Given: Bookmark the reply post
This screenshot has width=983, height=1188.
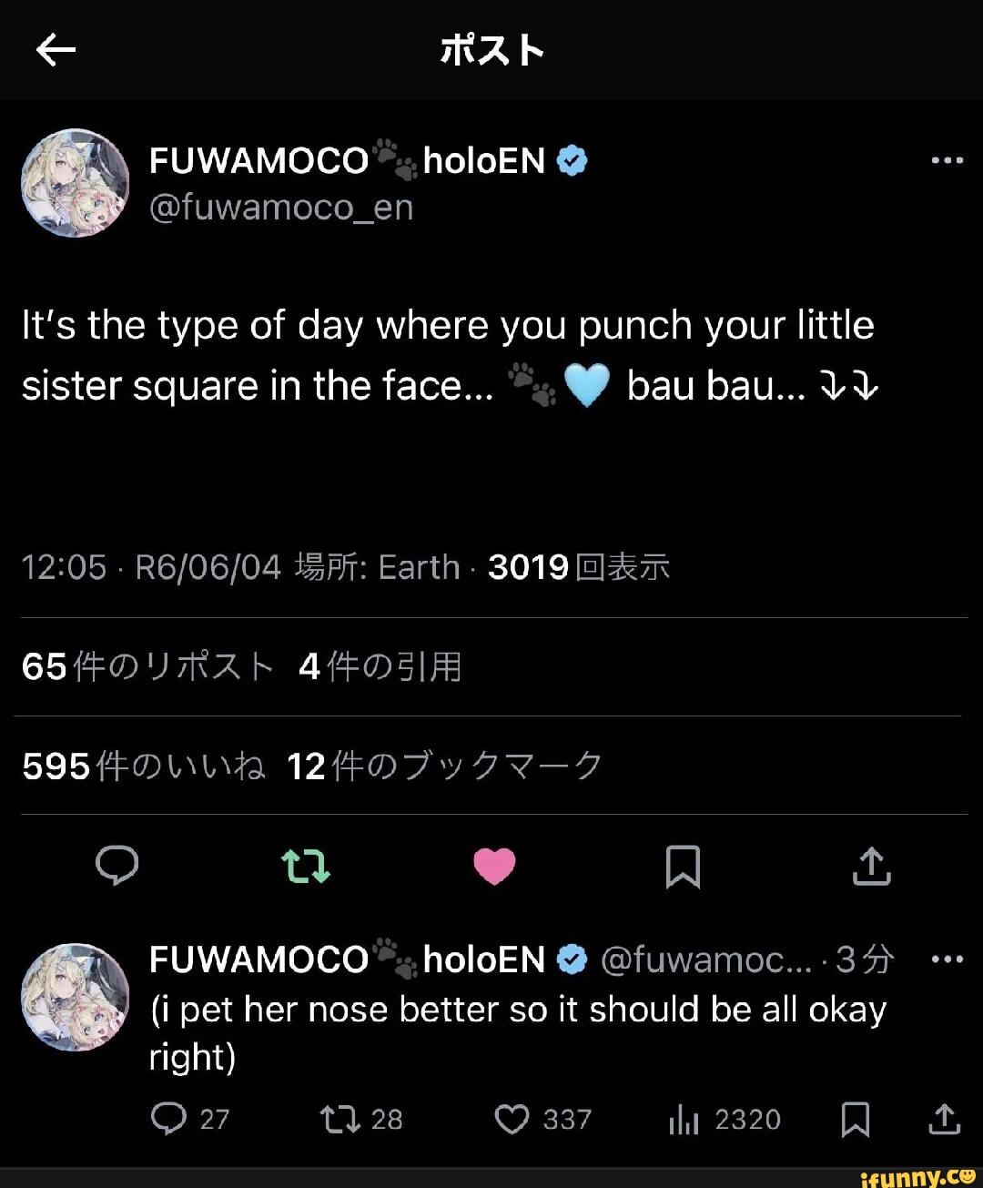Looking at the screenshot, I should [856, 1119].
